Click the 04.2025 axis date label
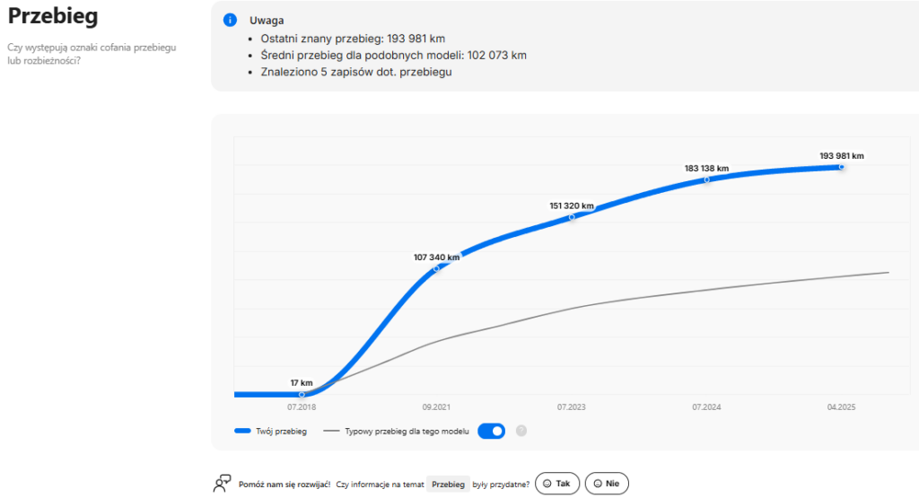 (841, 407)
